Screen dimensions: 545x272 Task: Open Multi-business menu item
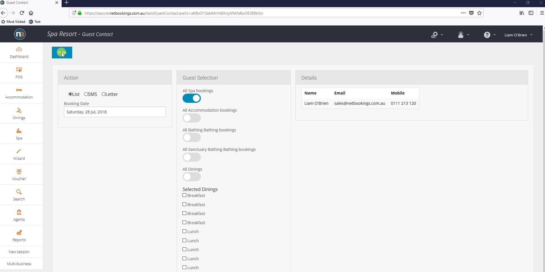pyautogui.click(x=19, y=264)
